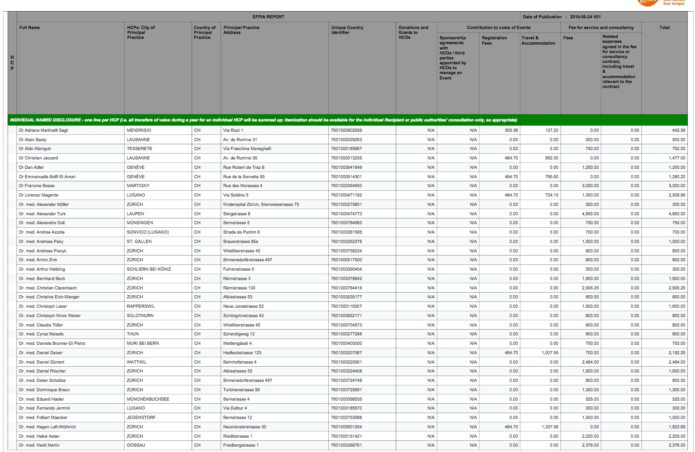Click address 'Hadlaubstrasse 123'
The width and height of the screenshot is (695, 452).
point(242,353)
